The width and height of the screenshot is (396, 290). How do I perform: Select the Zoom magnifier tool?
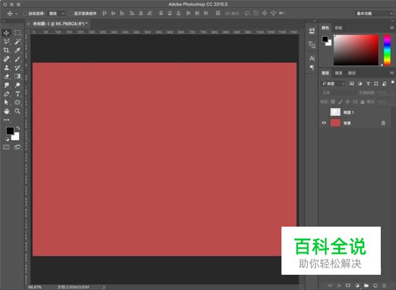(x=18, y=111)
